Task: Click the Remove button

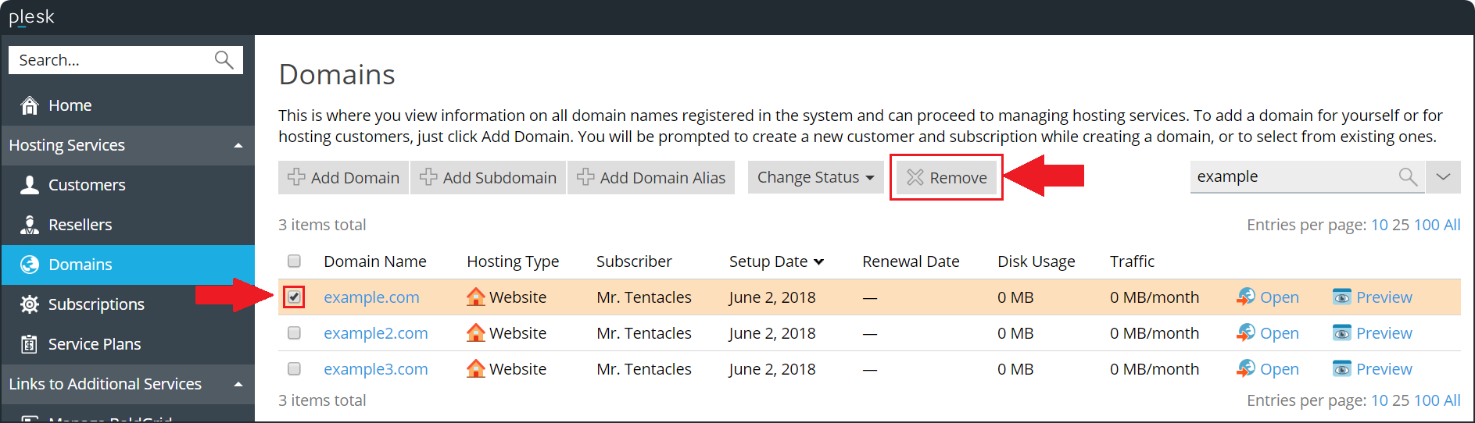Action: click(947, 178)
